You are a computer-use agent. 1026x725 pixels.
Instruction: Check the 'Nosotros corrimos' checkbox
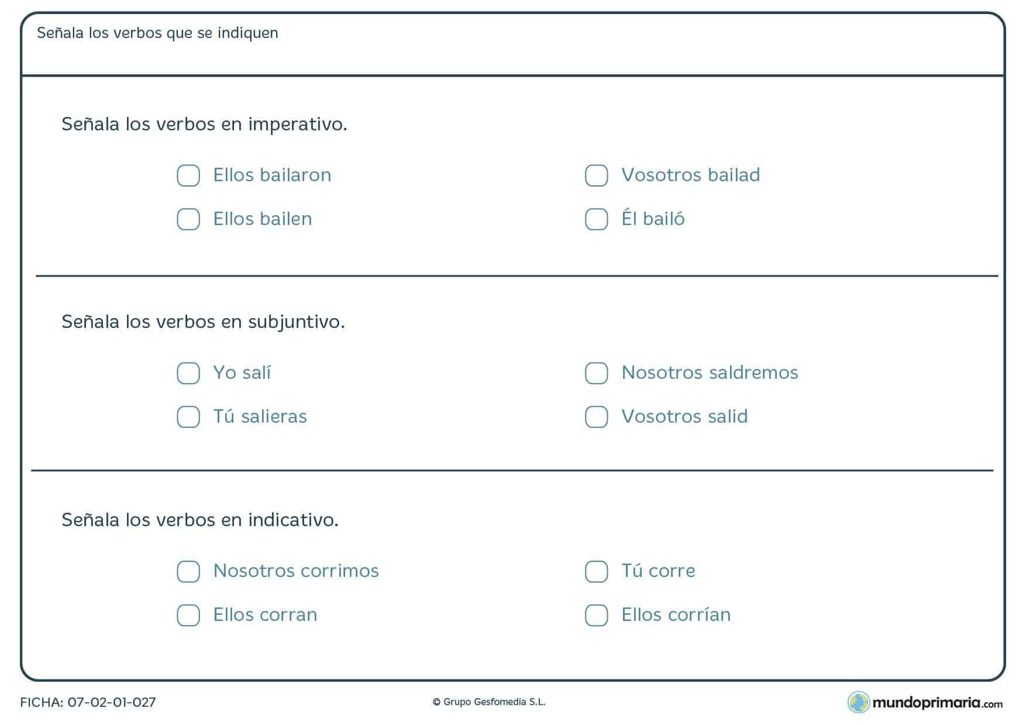pyautogui.click(x=188, y=571)
